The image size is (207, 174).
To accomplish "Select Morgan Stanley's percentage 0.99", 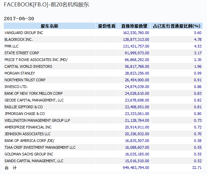I will tap(198, 73).
